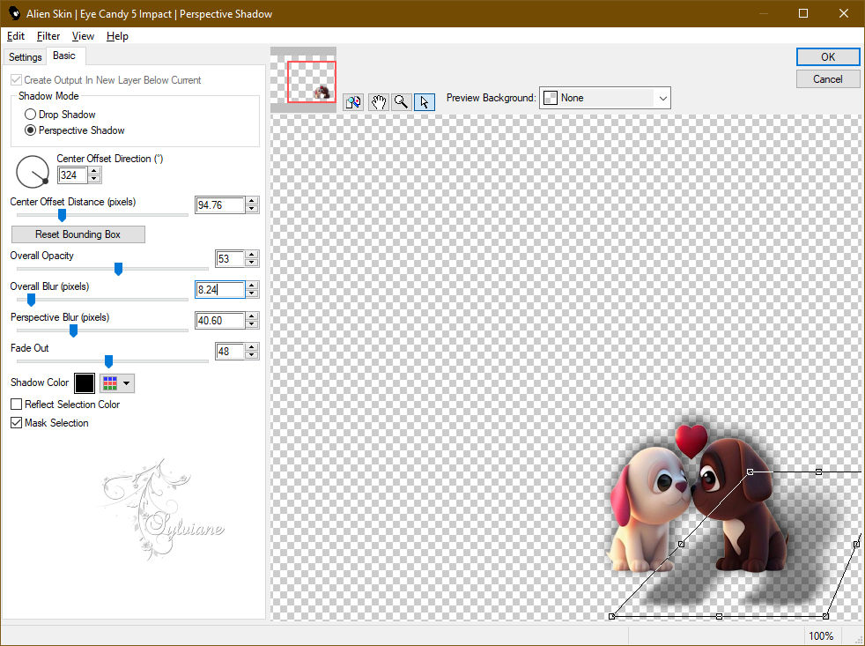Enable Create Output In New Layer checkbox
Viewport: 865px width, 646px height.
[17, 80]
